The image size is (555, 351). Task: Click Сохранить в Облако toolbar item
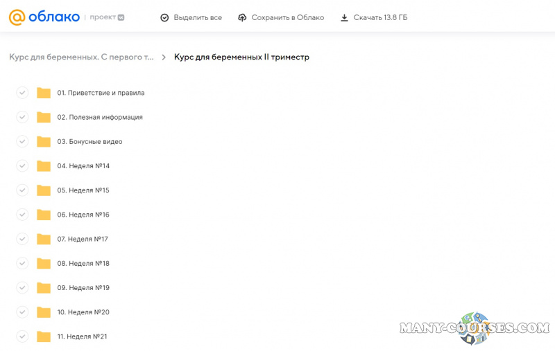pos(287,17)
